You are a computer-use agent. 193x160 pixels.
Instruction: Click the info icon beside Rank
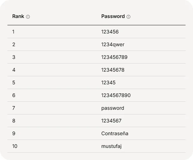(28, 17)
